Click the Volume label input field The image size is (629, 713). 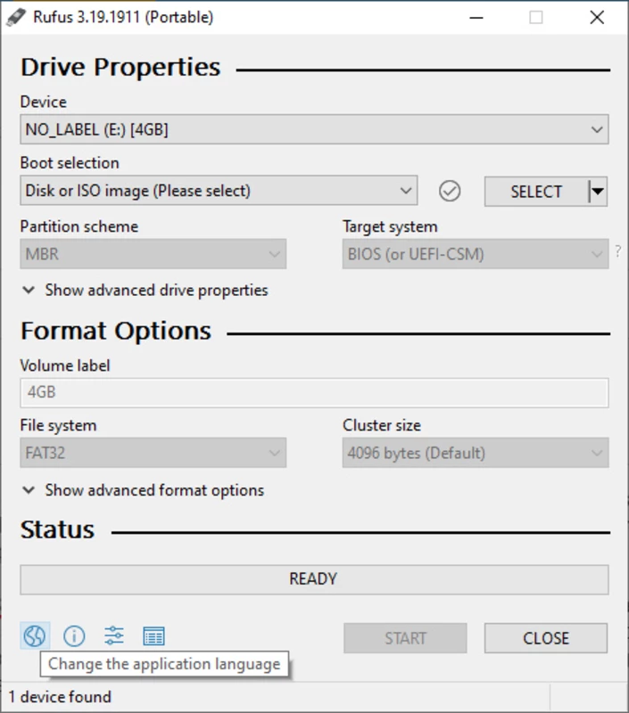314,392
